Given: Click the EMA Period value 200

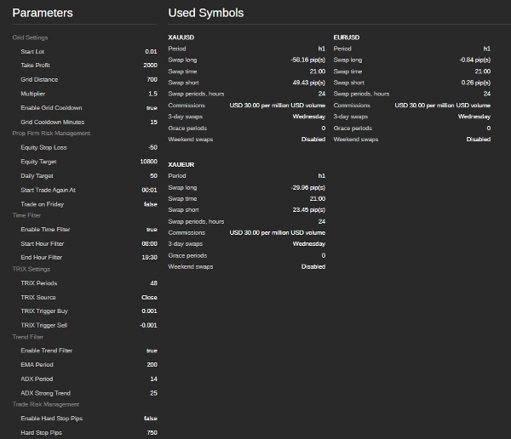Looking at the screenshot, I should click(152, 365).
